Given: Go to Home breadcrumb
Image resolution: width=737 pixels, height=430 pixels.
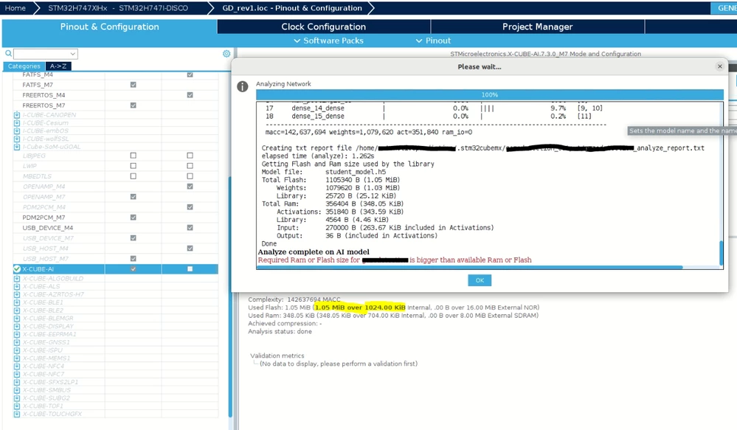Looking at the screenshot, I should pos(15,8).
